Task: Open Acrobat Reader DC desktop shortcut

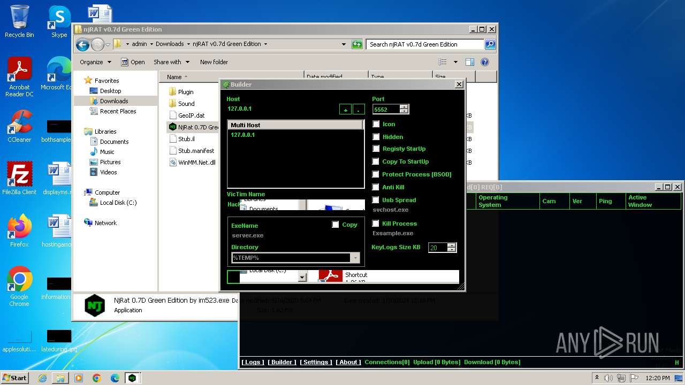Action: click(19, 78)
